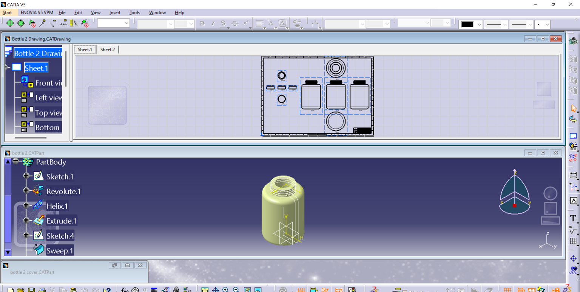Click the Dimensions tool icon
Viewport: 580px width, 292px height.
click(573, 175)
